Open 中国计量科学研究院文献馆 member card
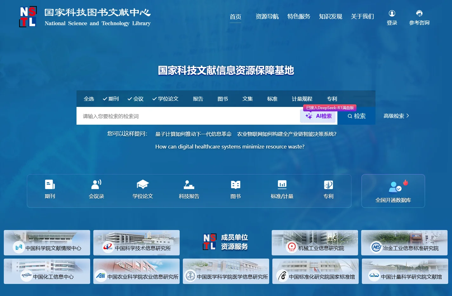 click(x=405, y=271)
